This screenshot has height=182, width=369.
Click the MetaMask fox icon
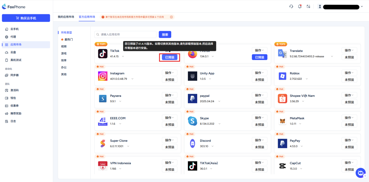(x=282, y=121)
